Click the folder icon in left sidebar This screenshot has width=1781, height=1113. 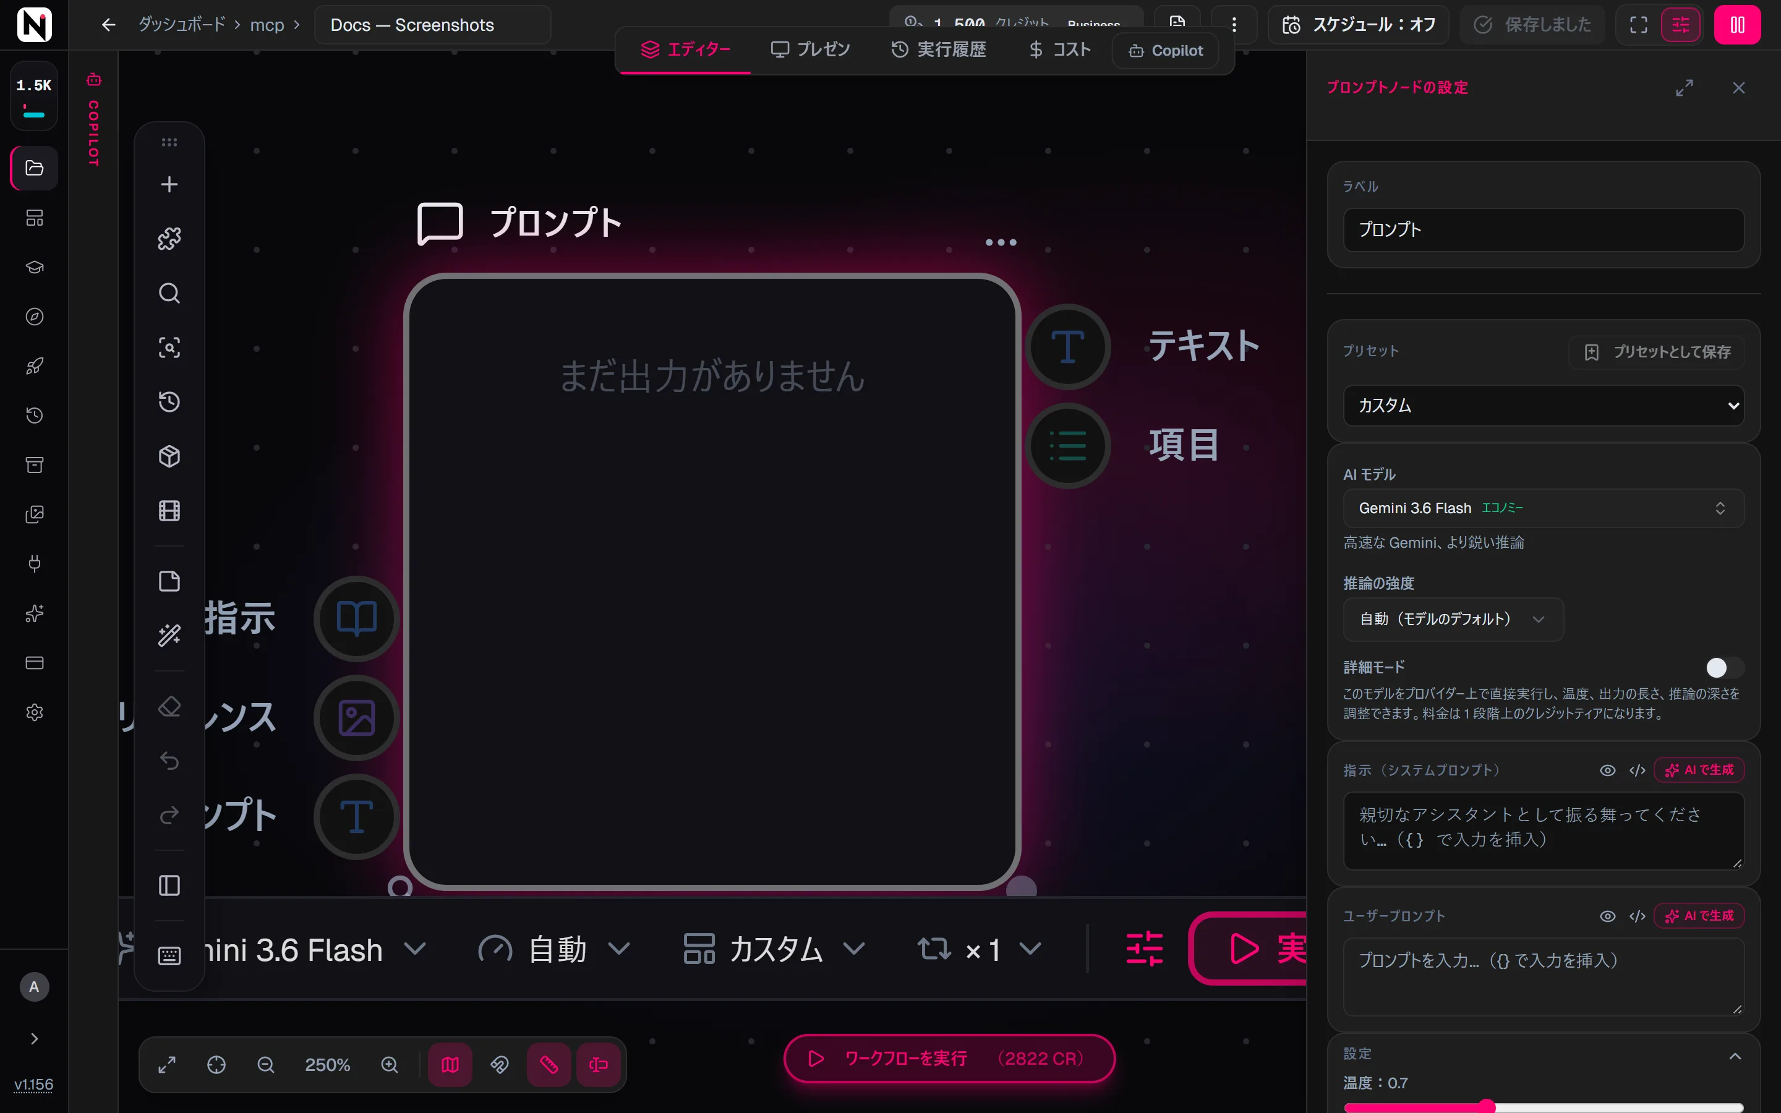(x=34, y=168)
